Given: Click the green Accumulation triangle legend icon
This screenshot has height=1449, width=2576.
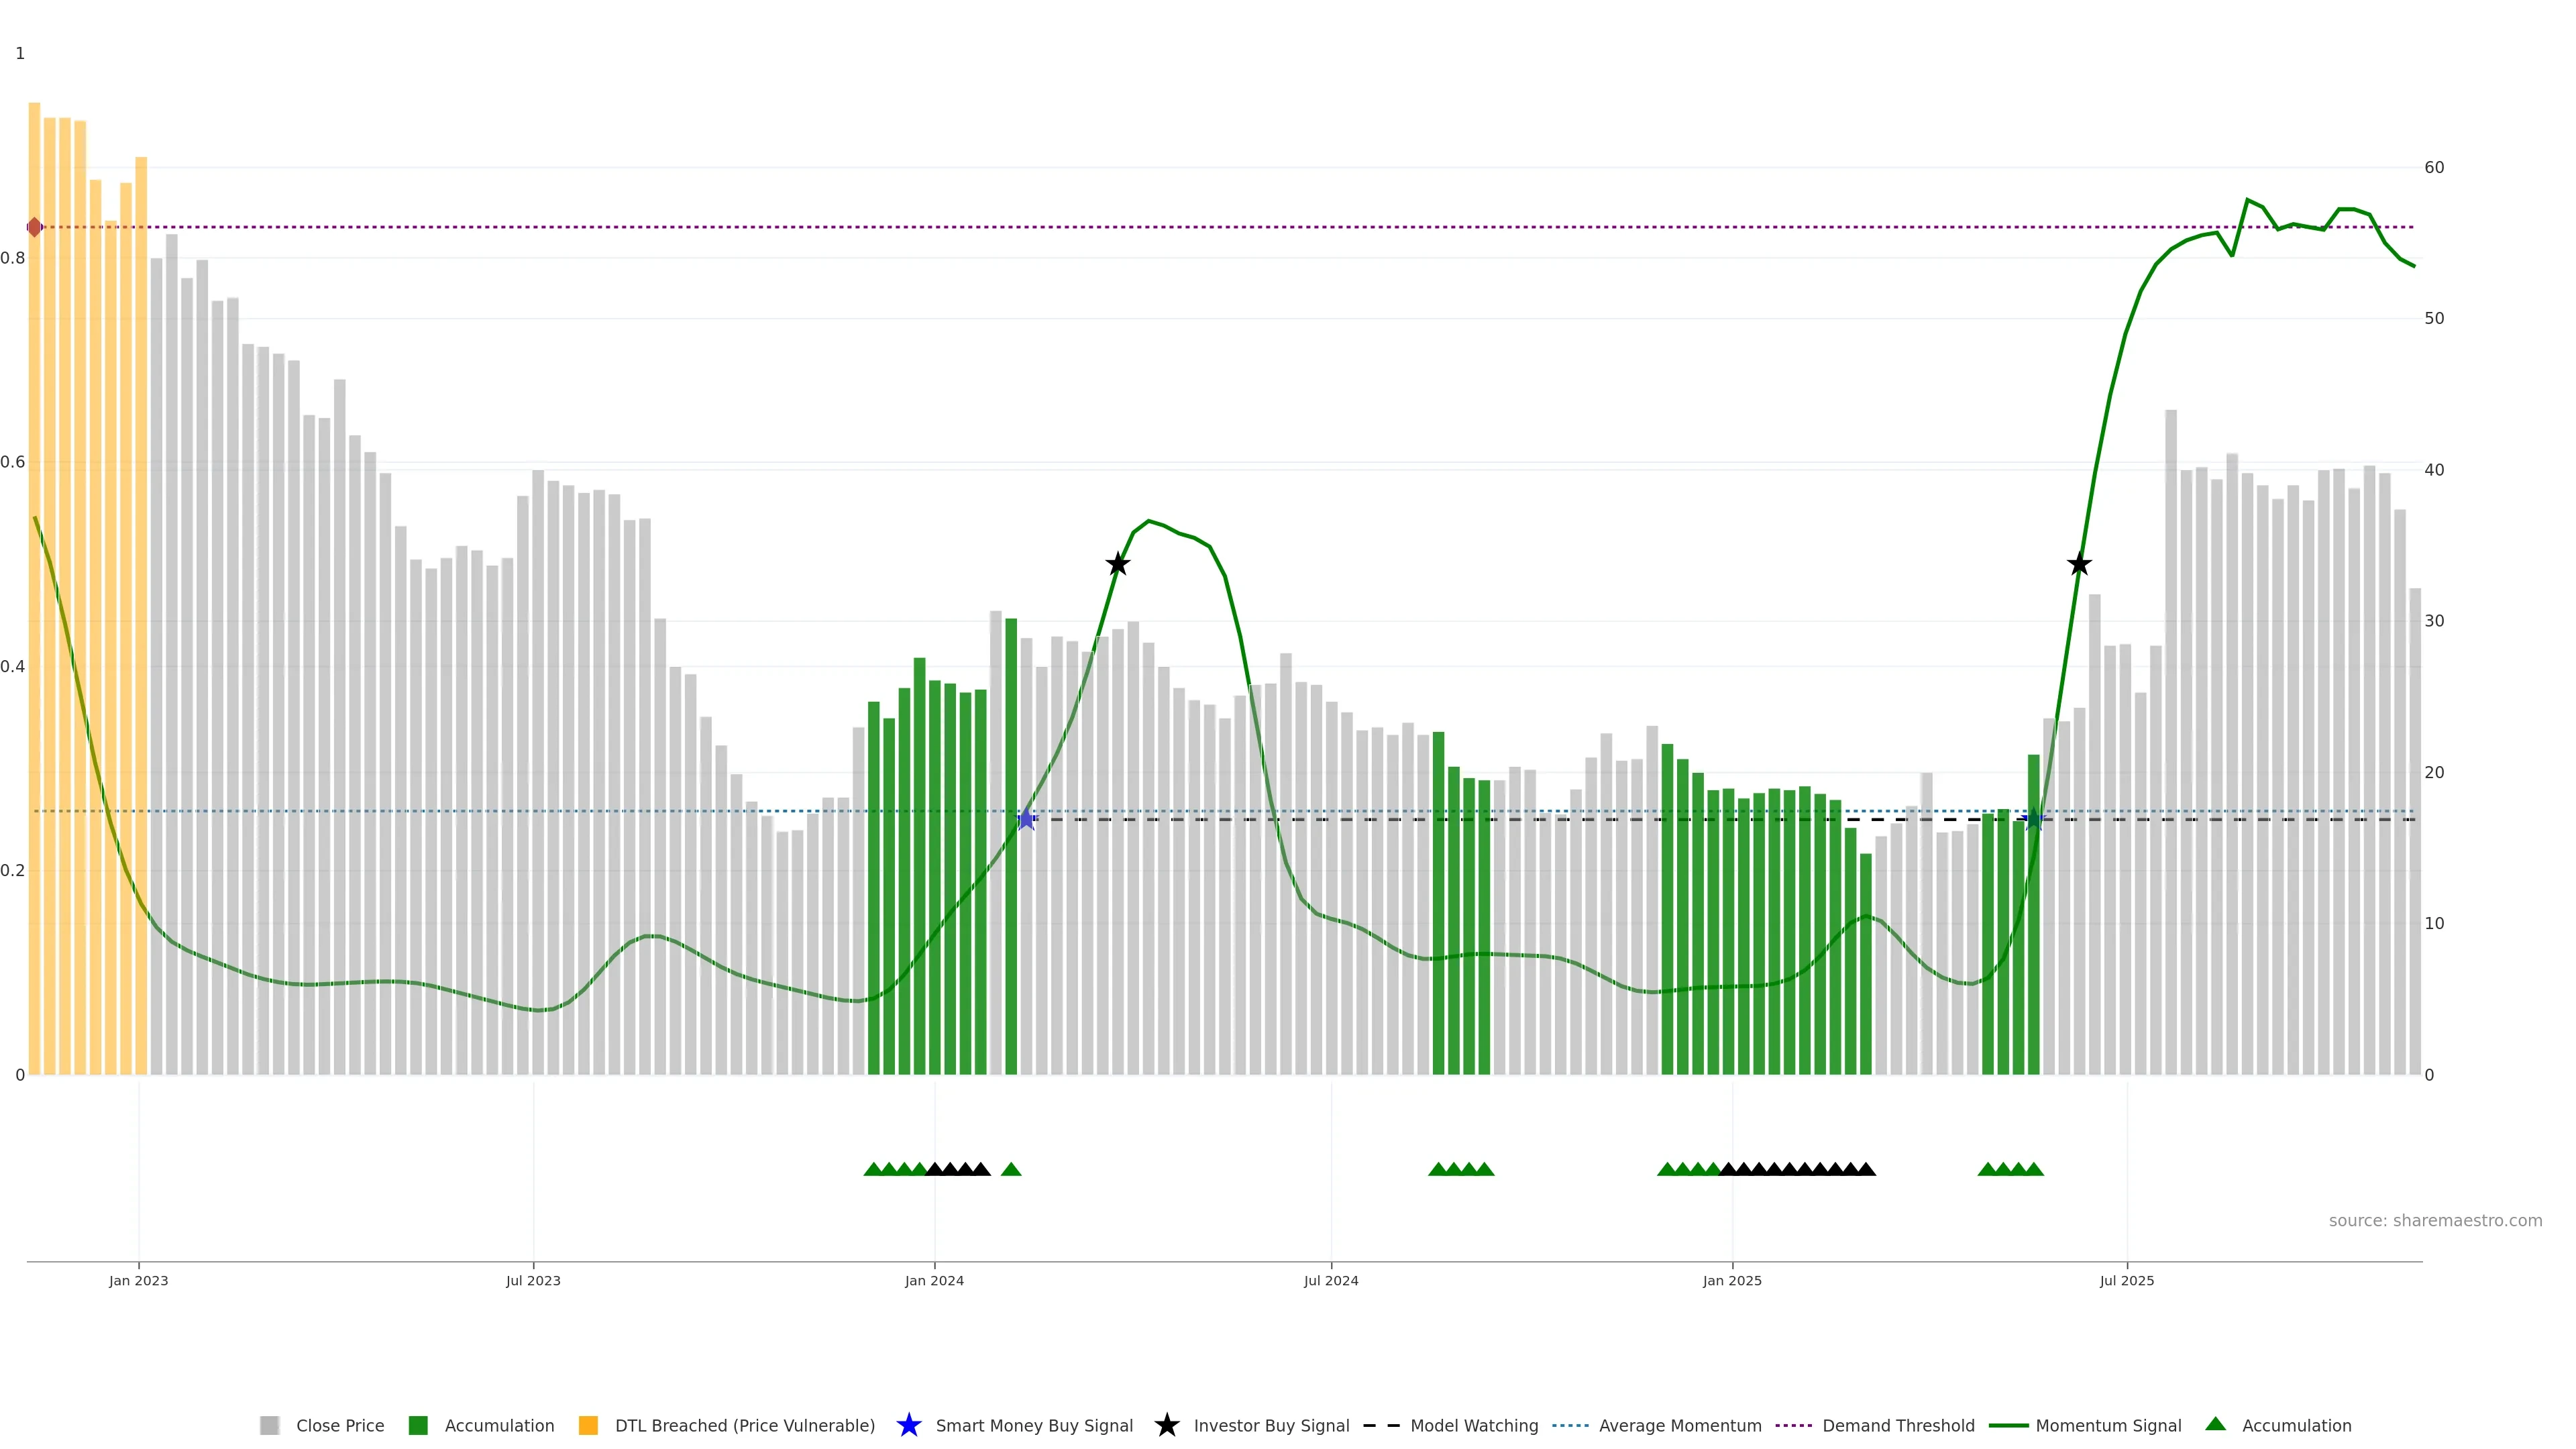Looking at the screenshot, I should 2216,1424.
